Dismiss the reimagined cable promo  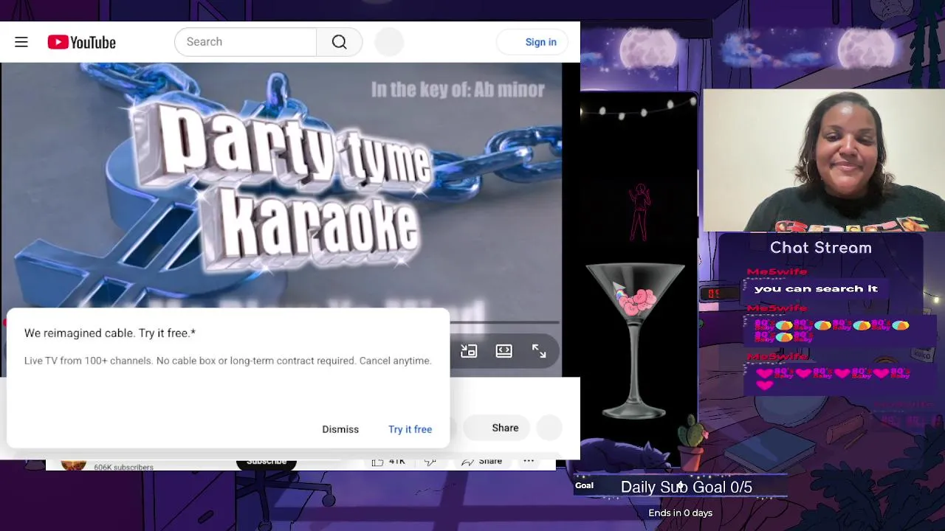[340, 429]
